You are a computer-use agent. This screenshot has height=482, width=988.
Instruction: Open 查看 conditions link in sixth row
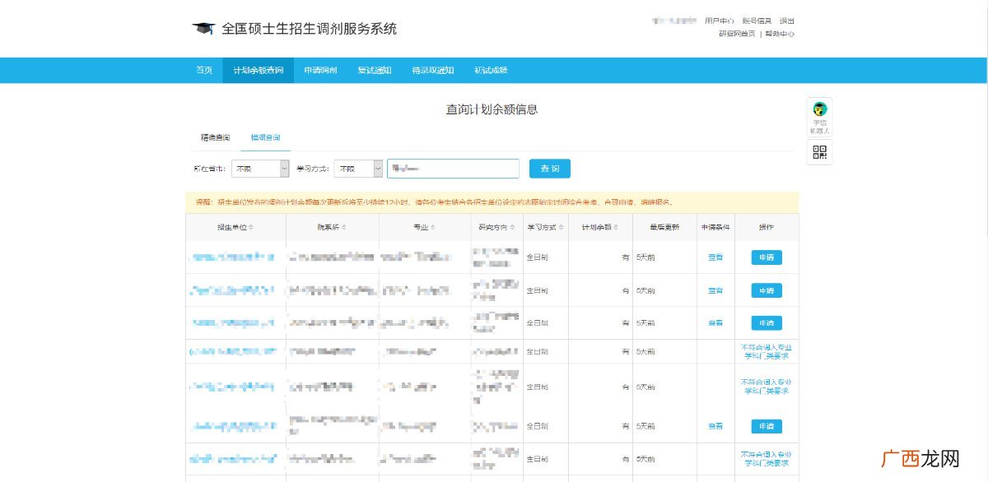[715, 426]
